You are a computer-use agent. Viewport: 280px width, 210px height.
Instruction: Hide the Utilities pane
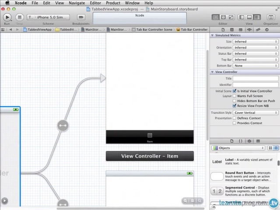click(257, 17)
